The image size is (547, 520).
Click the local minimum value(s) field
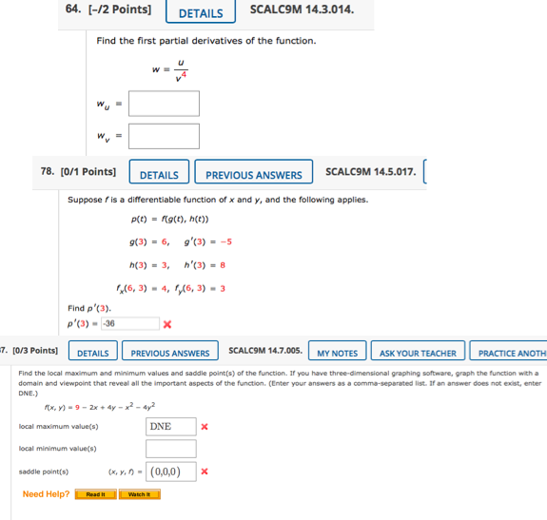coord(171,449)
